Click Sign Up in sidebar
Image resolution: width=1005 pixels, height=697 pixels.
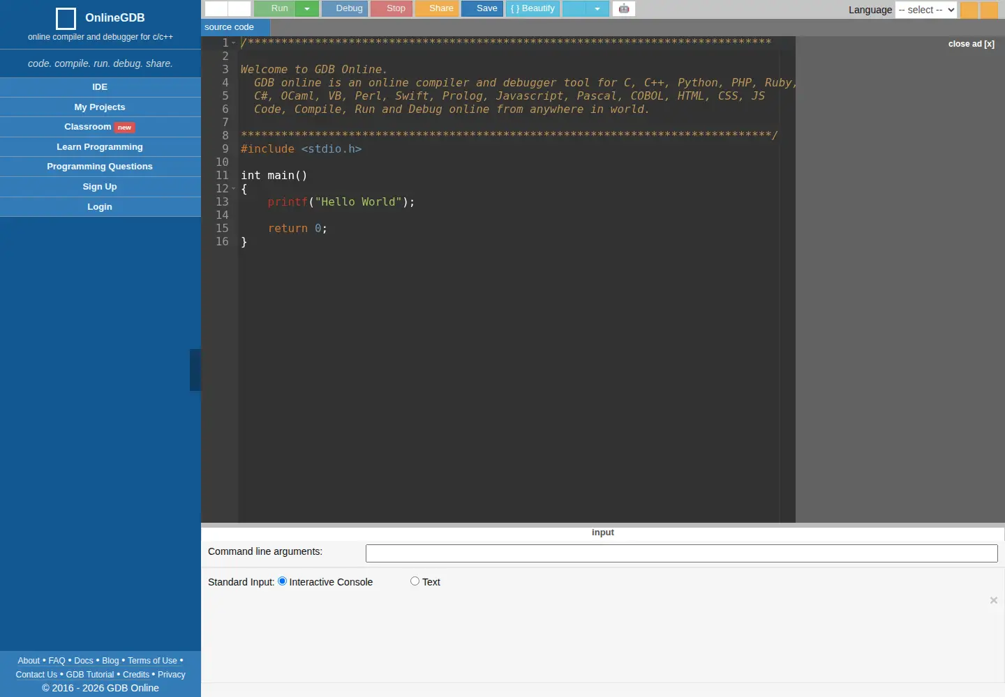coord(100,187)
